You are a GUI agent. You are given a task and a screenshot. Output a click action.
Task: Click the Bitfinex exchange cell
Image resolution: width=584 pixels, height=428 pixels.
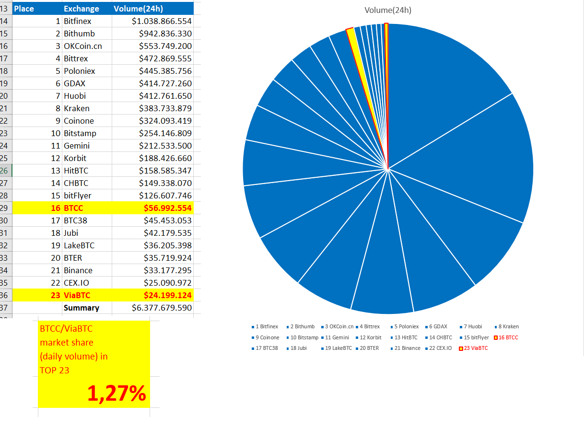pos(87,21)
